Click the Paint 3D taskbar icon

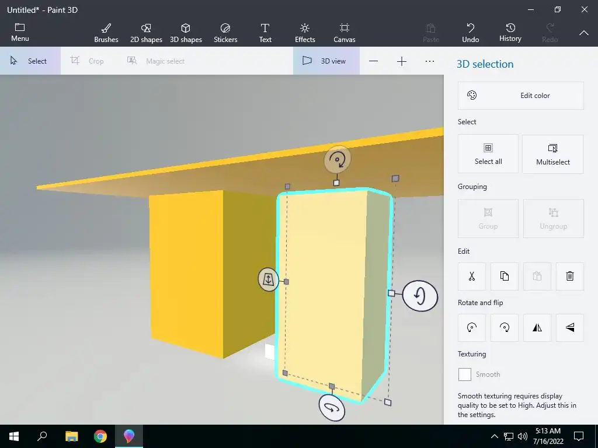[x=129, y=436]
